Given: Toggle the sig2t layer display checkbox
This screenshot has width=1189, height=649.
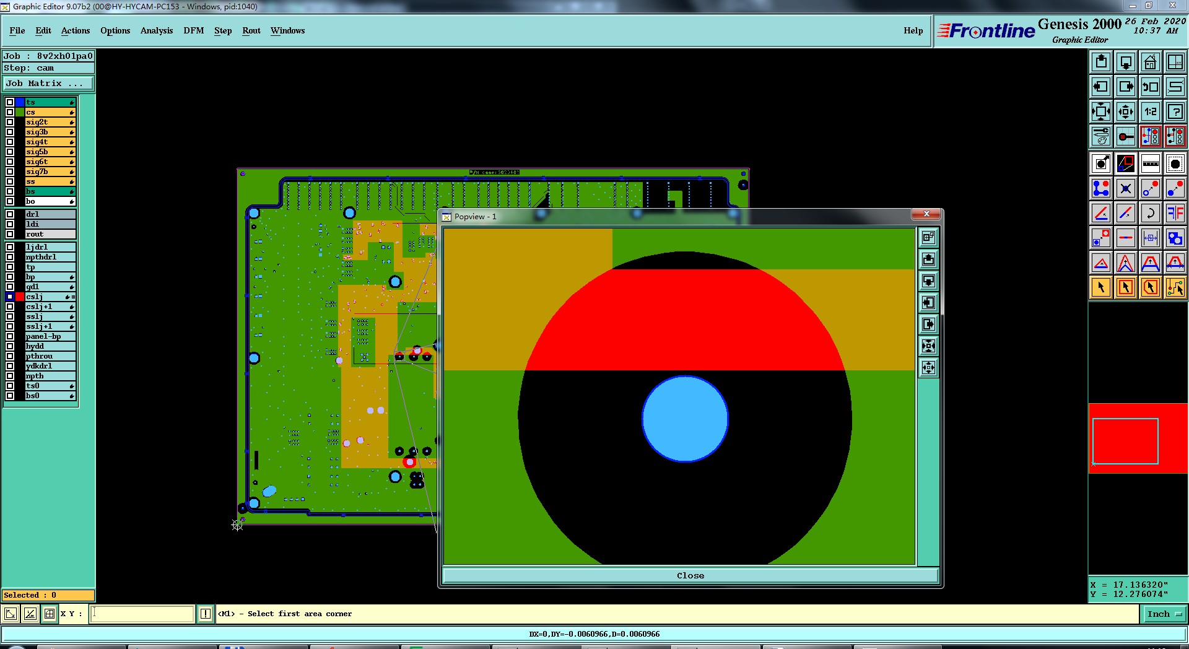Looking at the screenshot, I should point(10,122).
